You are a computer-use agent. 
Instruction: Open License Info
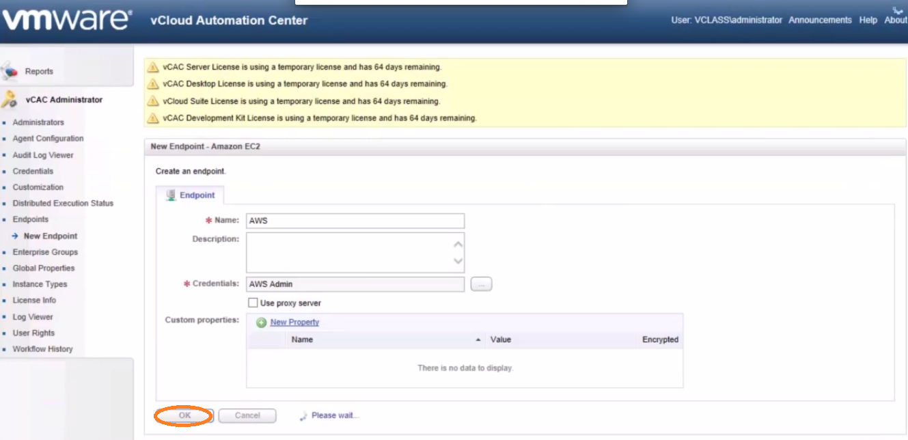click(34, 301)
